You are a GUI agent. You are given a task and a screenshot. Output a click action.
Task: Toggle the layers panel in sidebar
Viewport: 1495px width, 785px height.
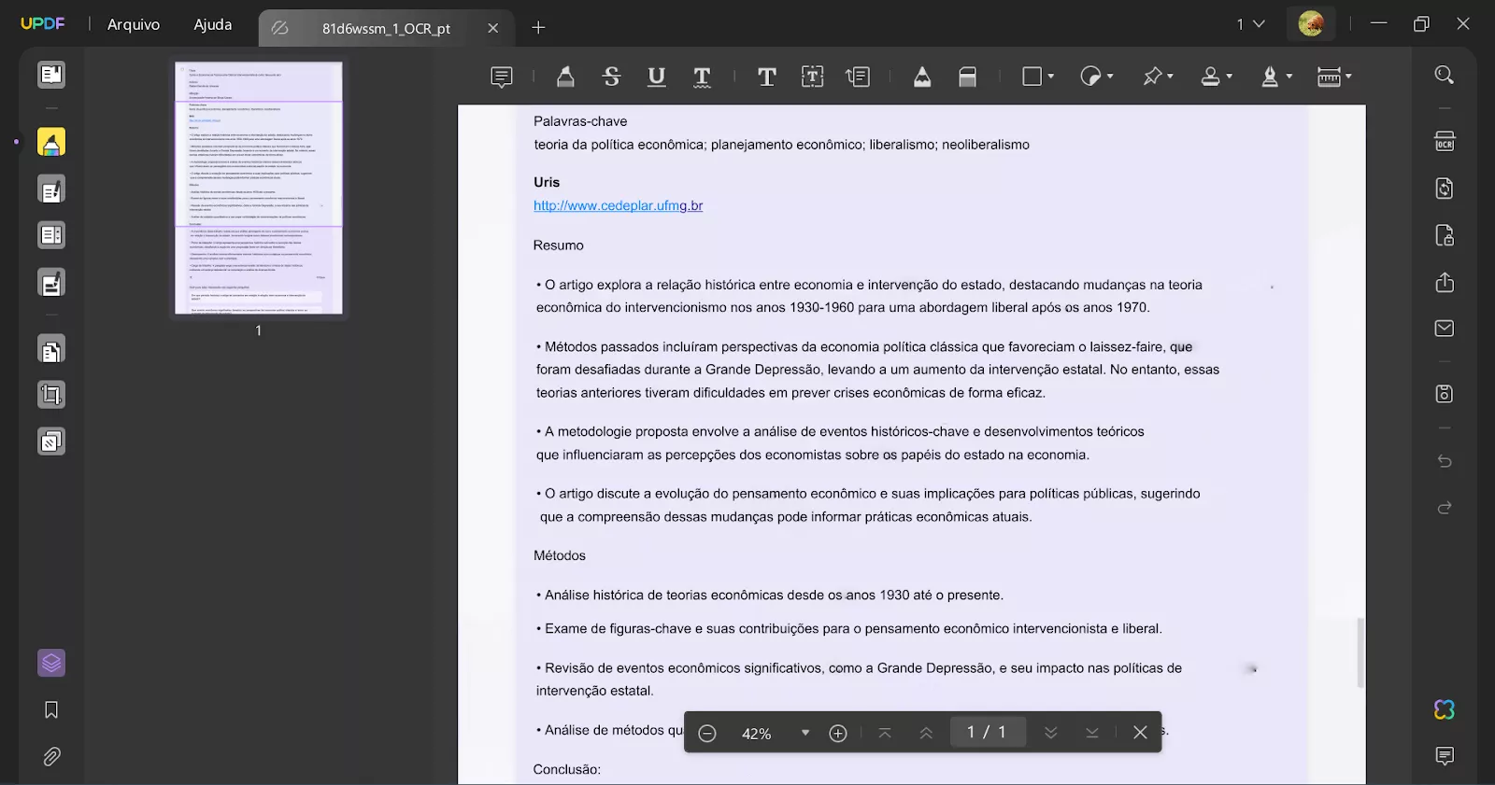(51, 663)
